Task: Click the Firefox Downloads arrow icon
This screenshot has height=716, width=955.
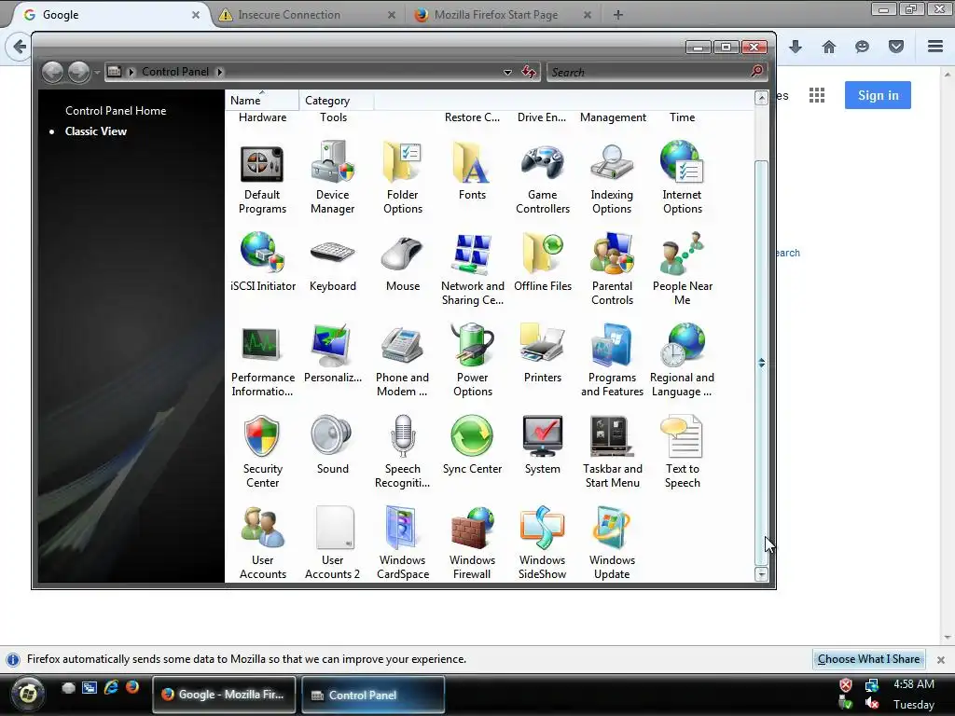Action: pos(796,47)
